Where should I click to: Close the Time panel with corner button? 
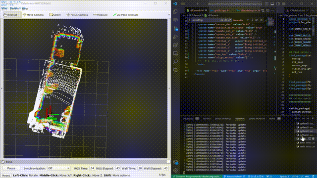168,162
